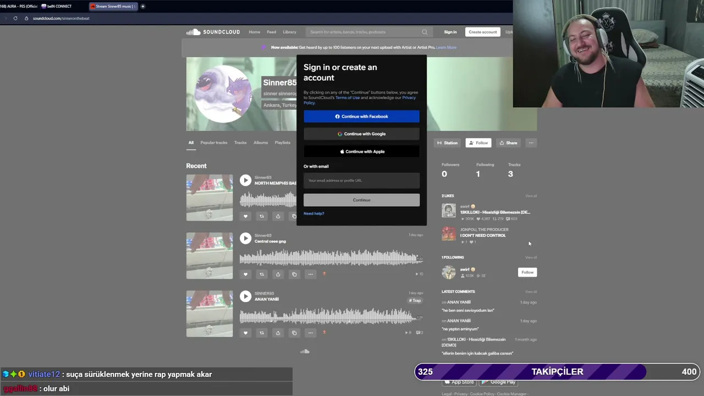The image size is (704, 396).
Task: Click Learn More in banner
Action: coord(446,47)
